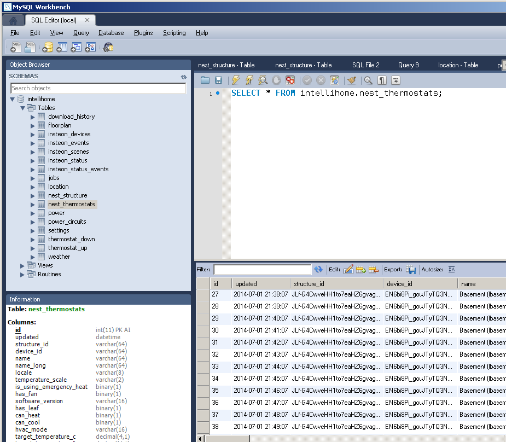This screenshot has width=506, height=442.
Task: Open the Database menu
Action: [111, 33]
